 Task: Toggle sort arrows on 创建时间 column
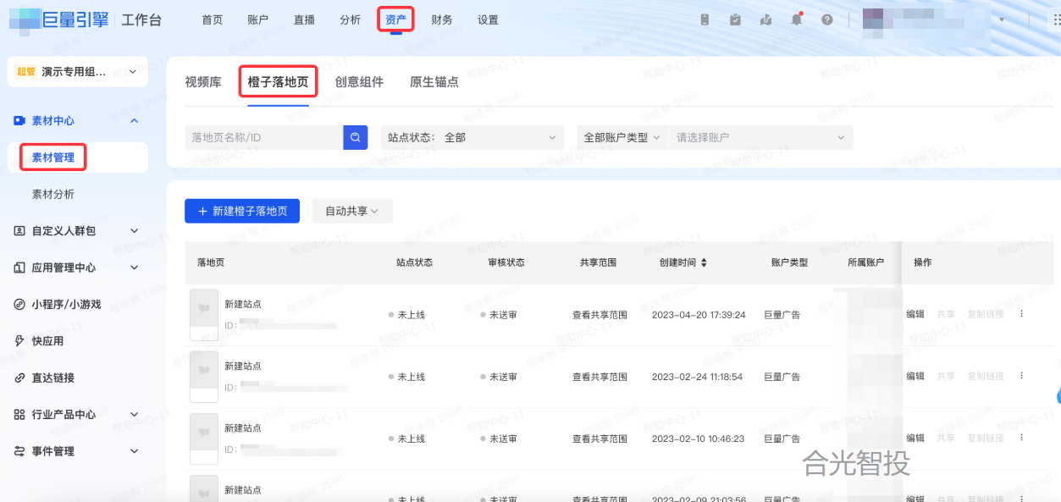(704, 262)
